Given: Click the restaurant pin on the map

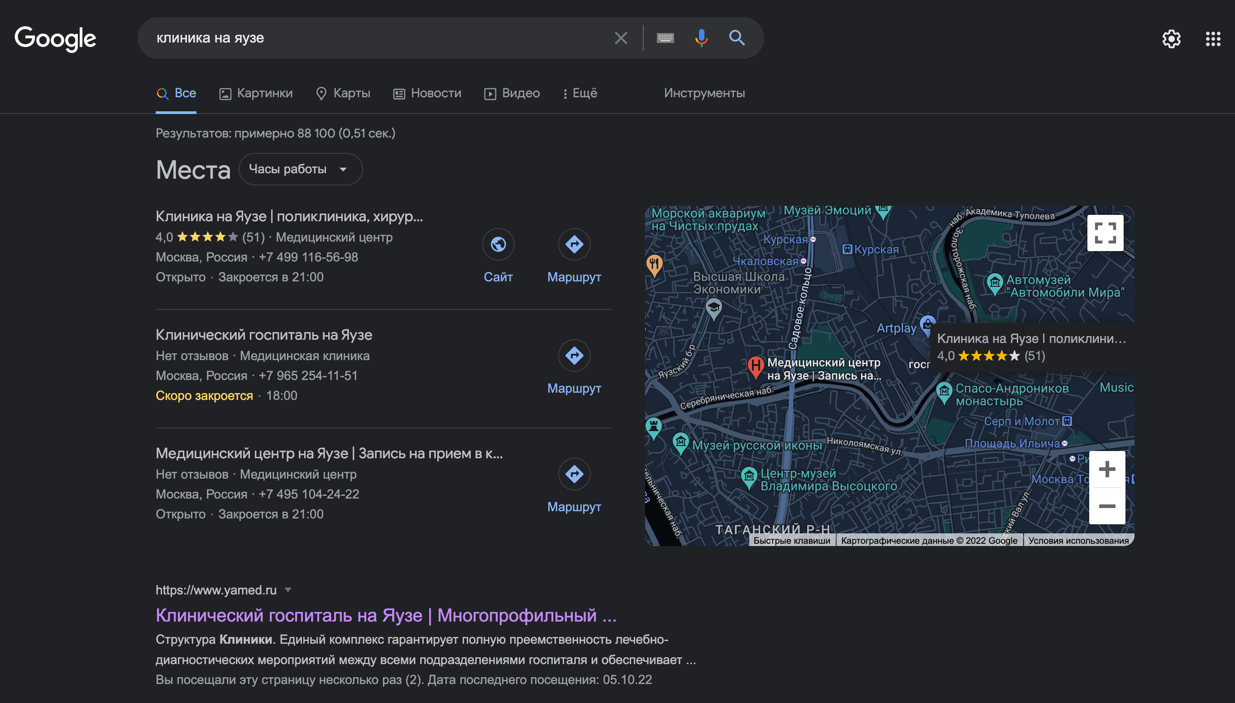Looking at the screenshot, I should [x=654, y=265].
